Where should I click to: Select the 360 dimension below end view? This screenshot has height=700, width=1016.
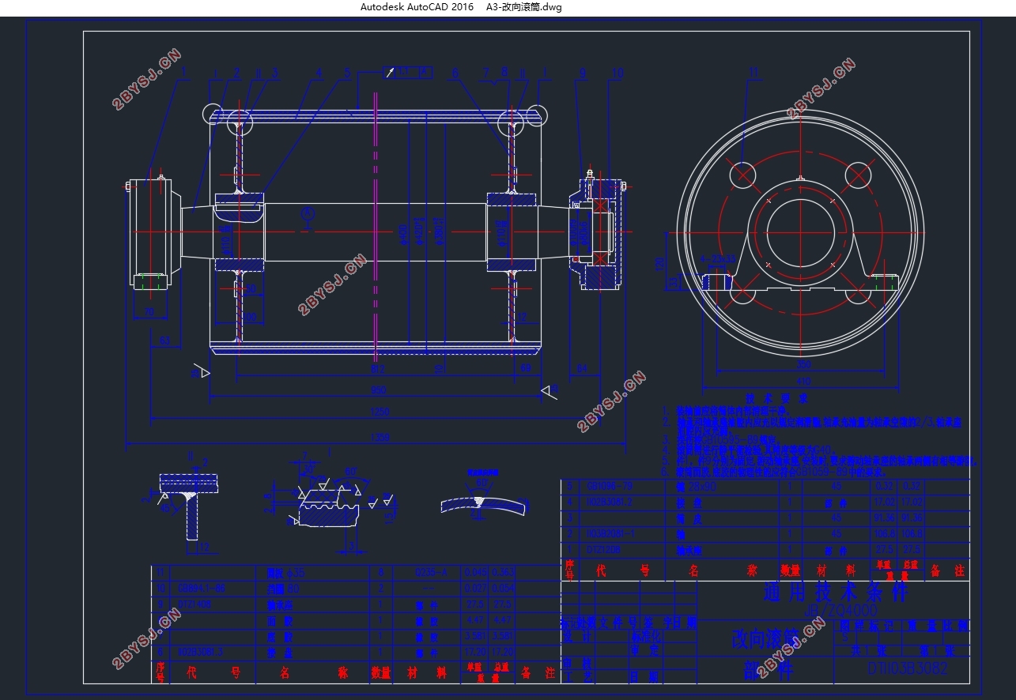coord(803,365)
